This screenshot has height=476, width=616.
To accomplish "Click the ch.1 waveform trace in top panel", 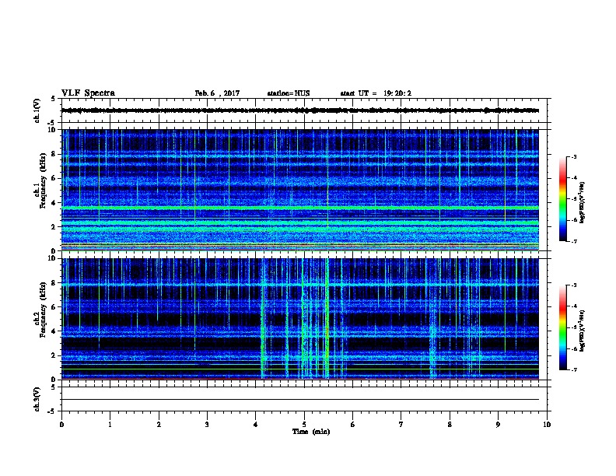I will point(300,110).
